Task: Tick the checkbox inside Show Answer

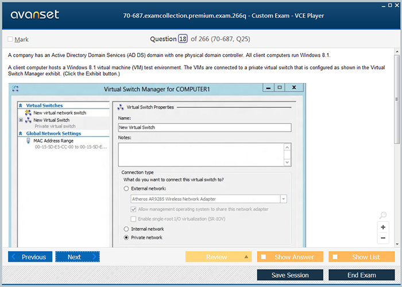Action: click(x=264, y=257)
